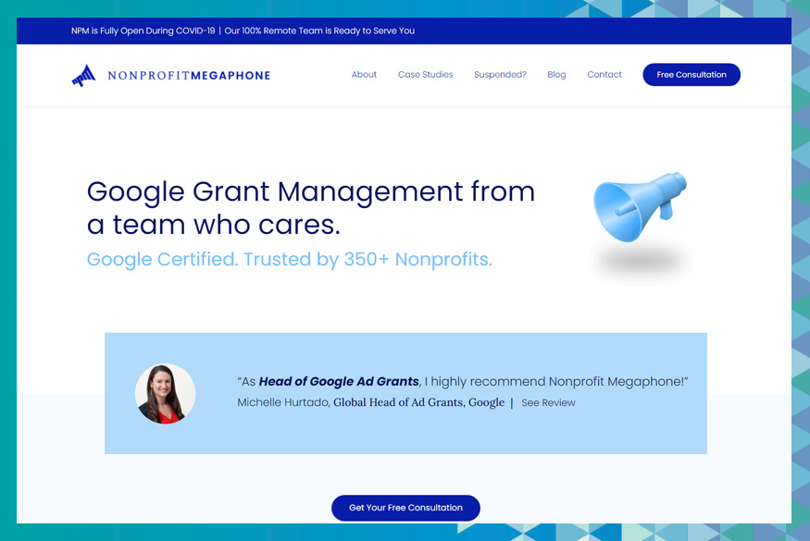Click the bold Head of Google Ad Grants text
Image resolution: width=810 pixels, height=541 pixels.
339,381
